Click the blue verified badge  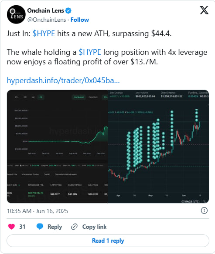(68, 10)
